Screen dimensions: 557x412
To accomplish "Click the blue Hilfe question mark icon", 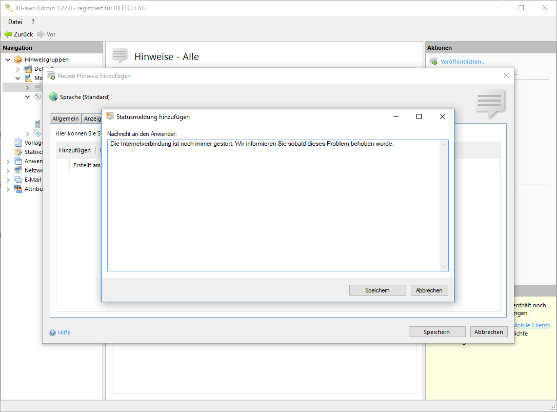I will pos(52,332).
